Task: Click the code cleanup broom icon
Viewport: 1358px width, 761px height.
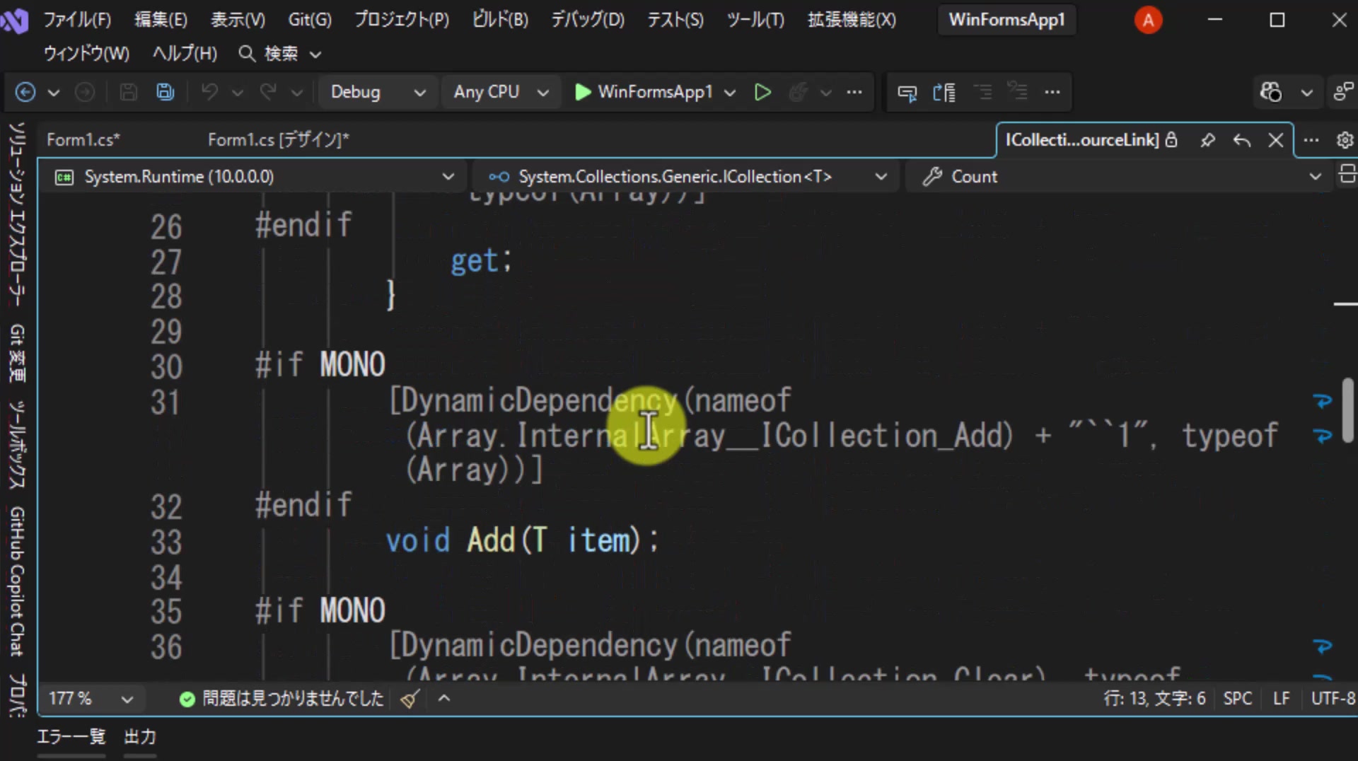Action: pyautogui.click(x=410, y=699)
